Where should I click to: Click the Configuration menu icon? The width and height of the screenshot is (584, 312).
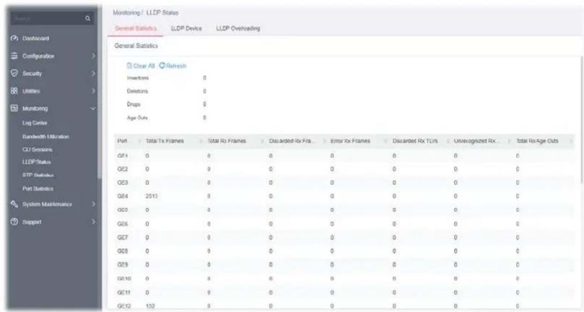[15, 56]
